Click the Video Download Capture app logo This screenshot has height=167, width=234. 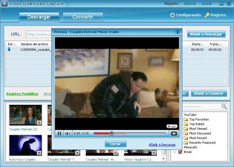[4, 4]
